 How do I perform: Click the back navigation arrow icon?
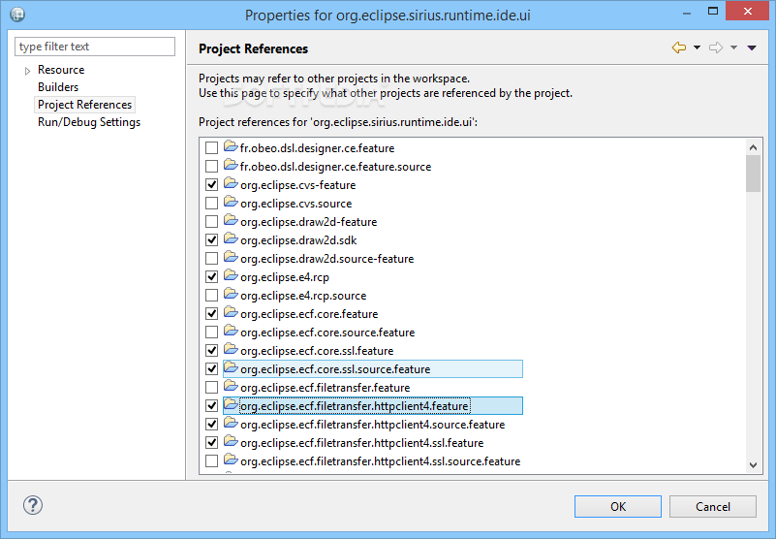pyautogui.click(x=679, y=48)
